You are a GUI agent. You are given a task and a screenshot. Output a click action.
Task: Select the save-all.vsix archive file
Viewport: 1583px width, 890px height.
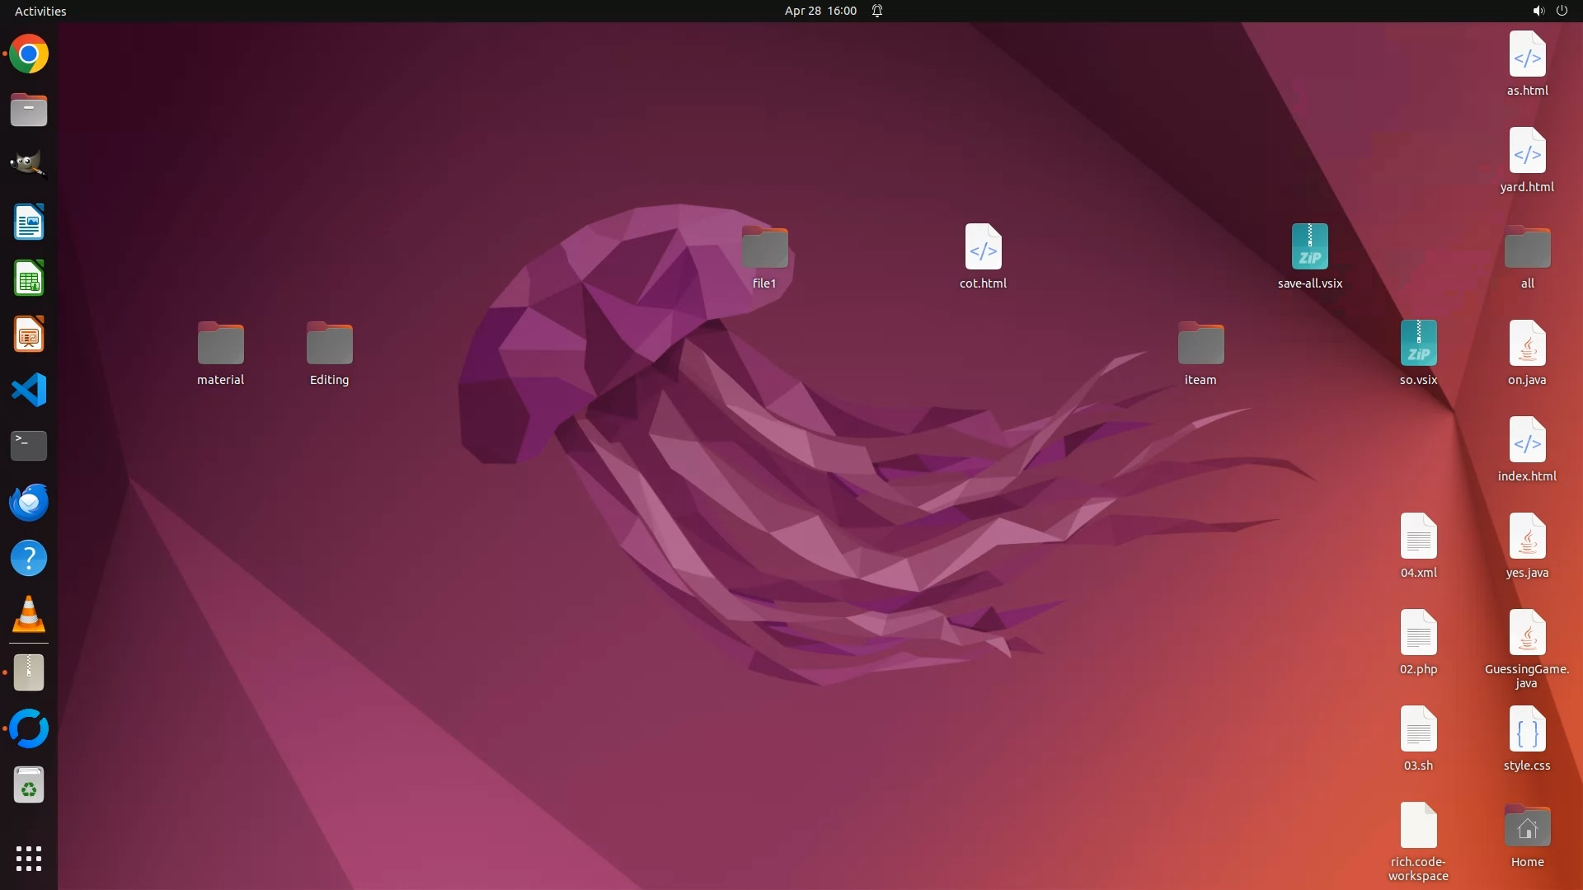[1309, 247]
